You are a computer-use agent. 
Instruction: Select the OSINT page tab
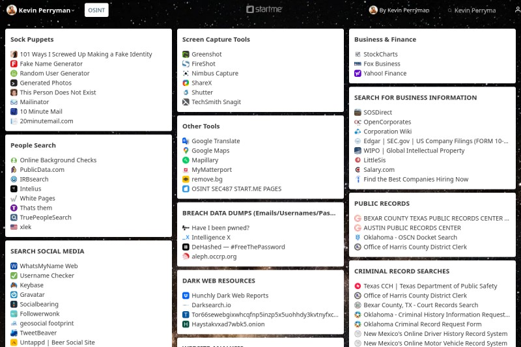(x=96, y=10)
